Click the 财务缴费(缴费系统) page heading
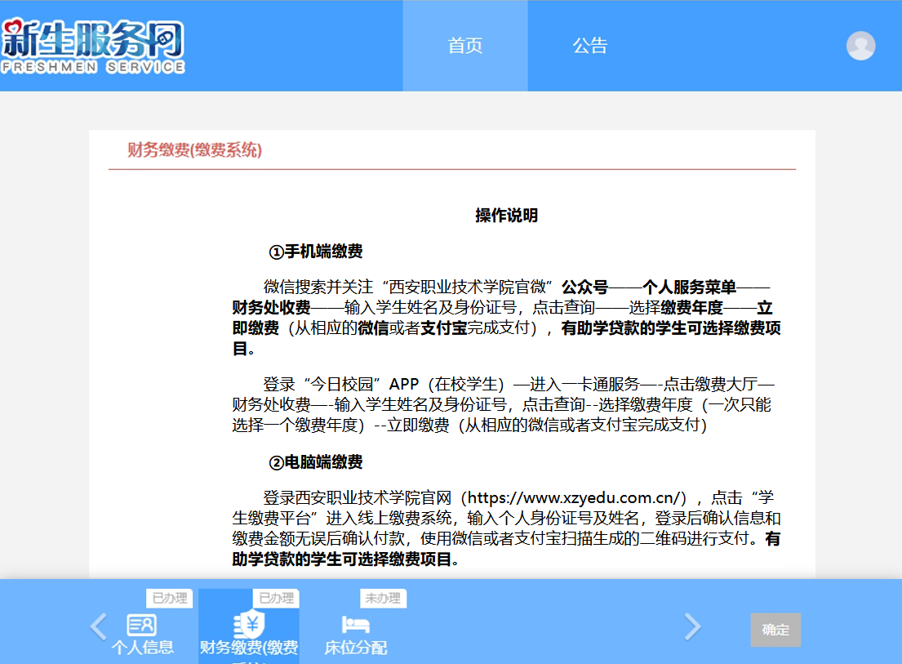Viewport: 902px width, 664px height. click(194, 150)
